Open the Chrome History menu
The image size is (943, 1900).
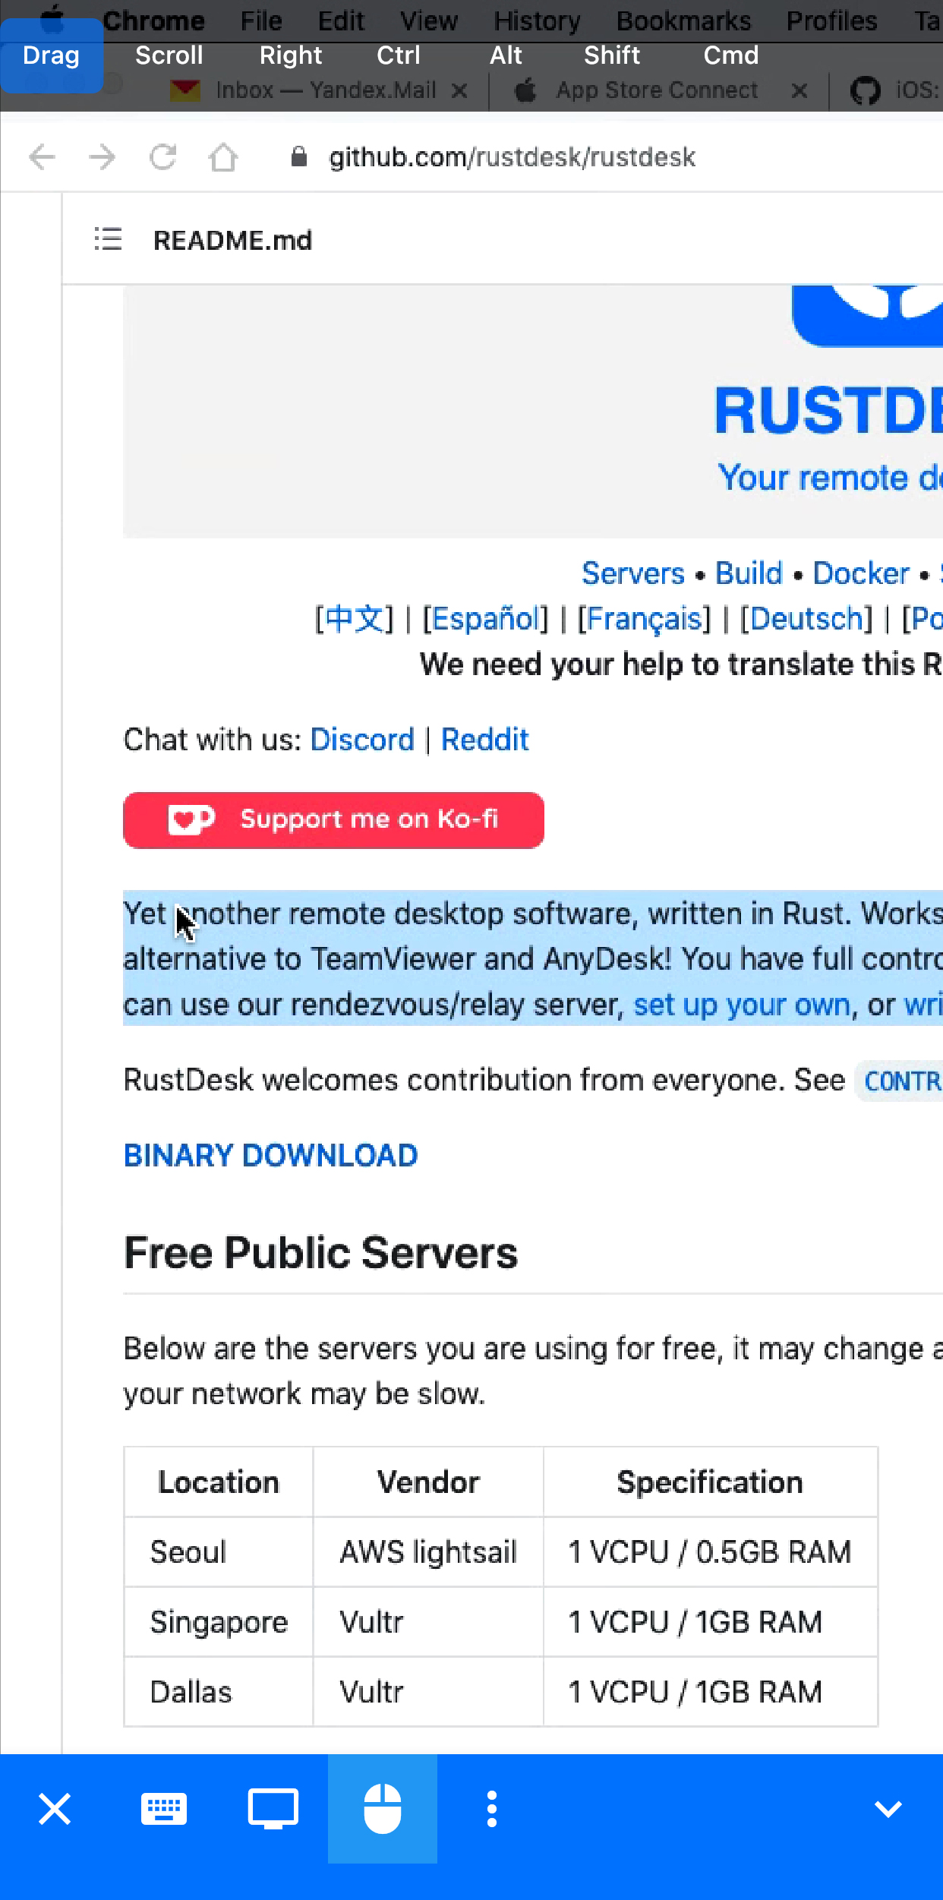coord(538,21)
